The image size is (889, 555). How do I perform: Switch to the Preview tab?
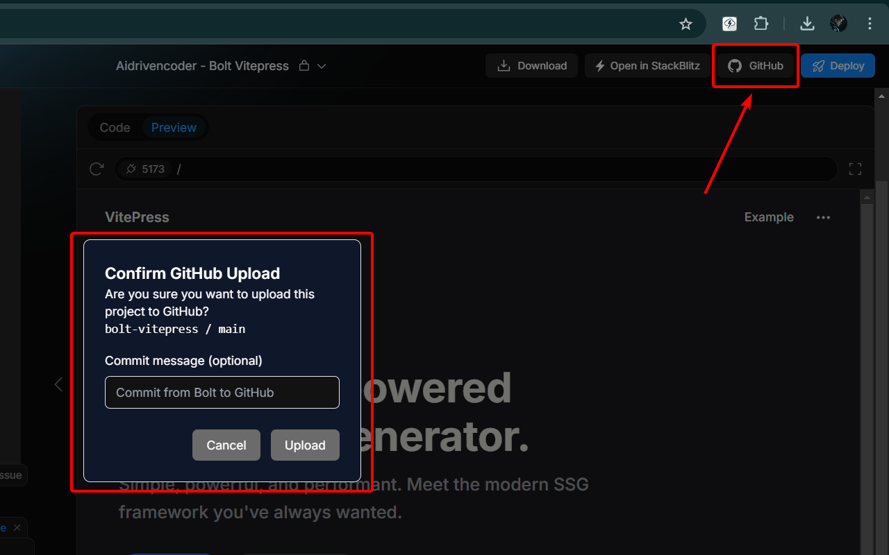click(x=174, y=128)
